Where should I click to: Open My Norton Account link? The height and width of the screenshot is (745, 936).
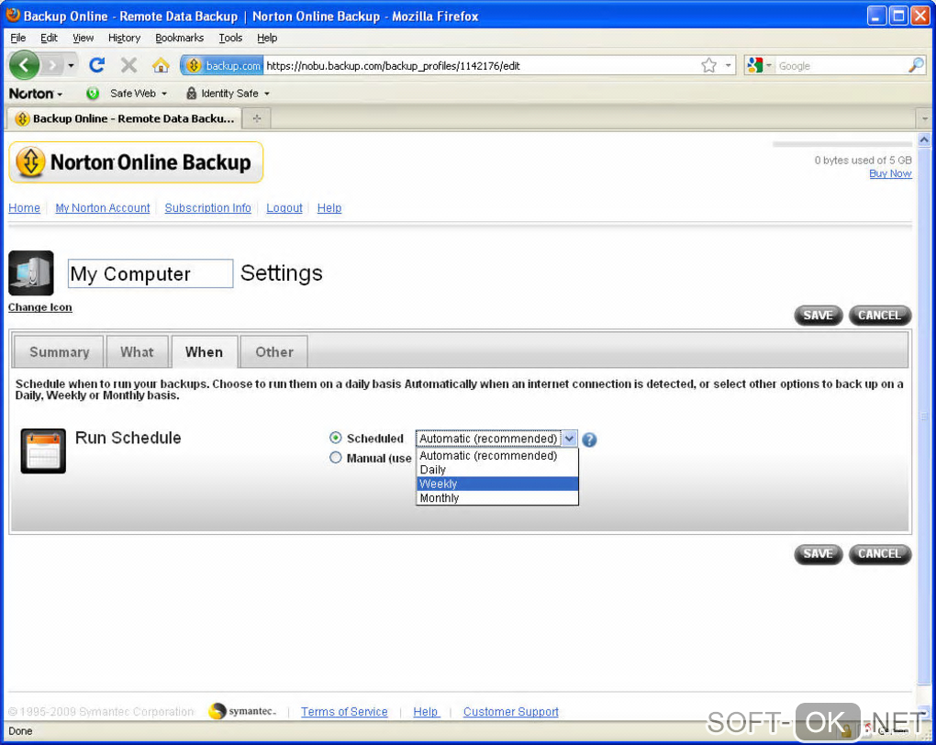click(103, 207)
